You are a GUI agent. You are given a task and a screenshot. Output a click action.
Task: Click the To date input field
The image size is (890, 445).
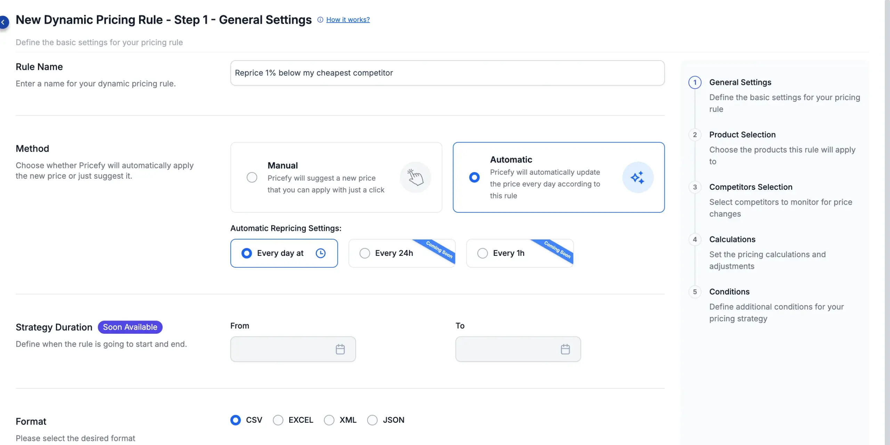point(518,349)
